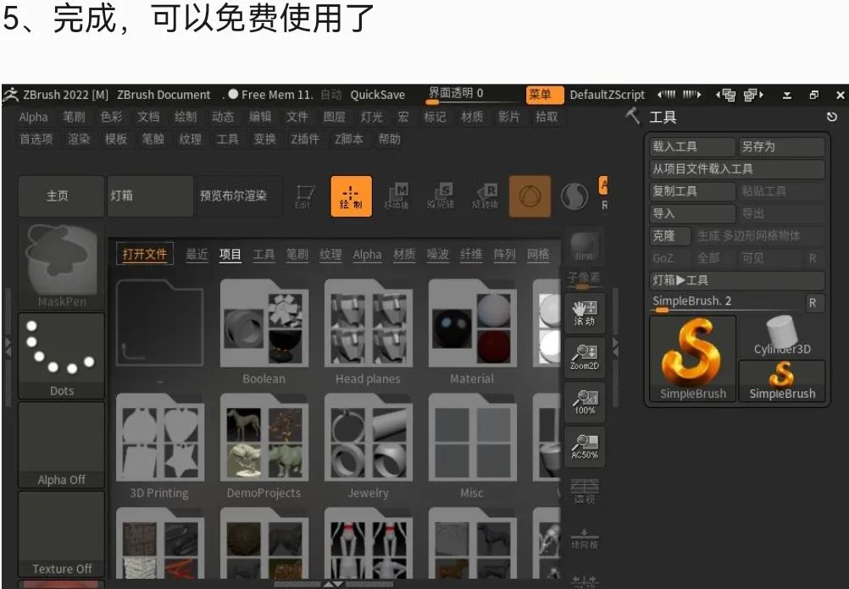Screen dimensions: 849x589
Task: Click DefaultZScript in title bar
Action: point(607,95)
